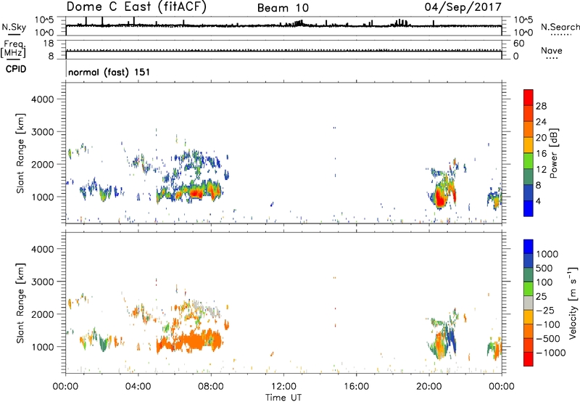Click the 'Freq. [MHz]' label

click(13, 49)
